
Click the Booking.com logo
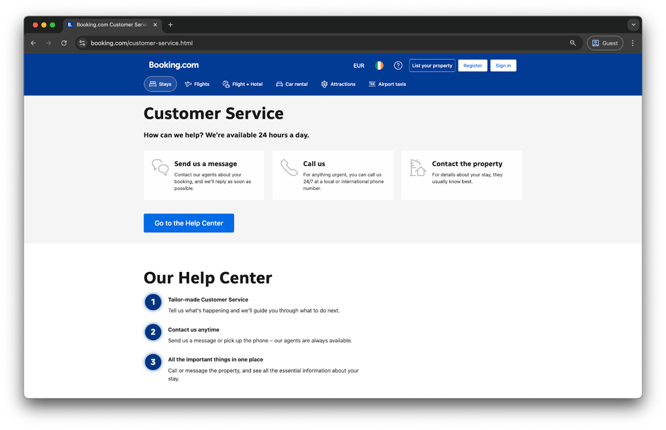point(174,65)
